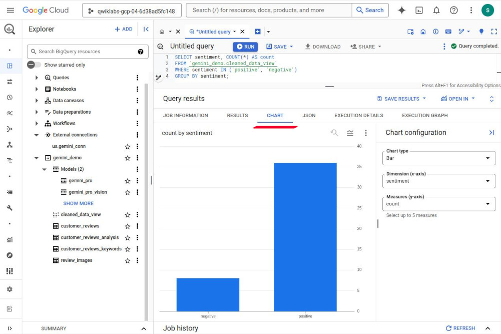Open query info icon in toolbar
This screenshot has height=334, width=501.
pyautogui.click(x=435, y=32)
